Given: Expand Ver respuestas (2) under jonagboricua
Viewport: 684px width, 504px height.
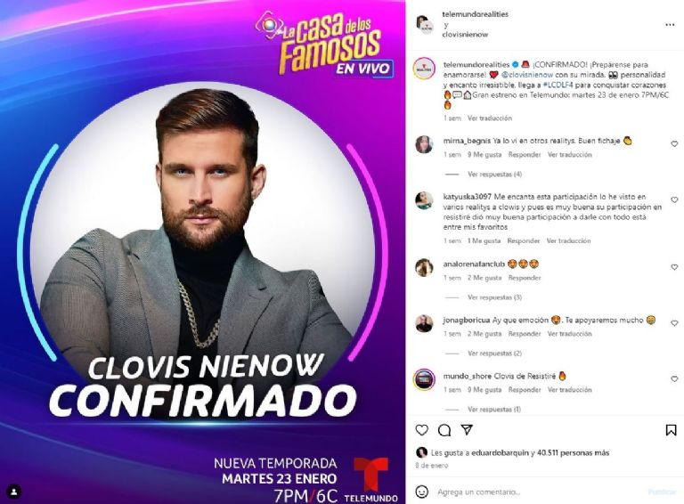Looking at the screenshot, I should (494, 354).
